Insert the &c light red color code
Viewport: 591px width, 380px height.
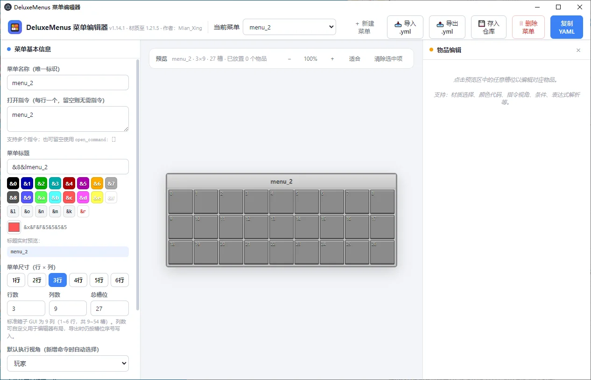pos(69,197)
